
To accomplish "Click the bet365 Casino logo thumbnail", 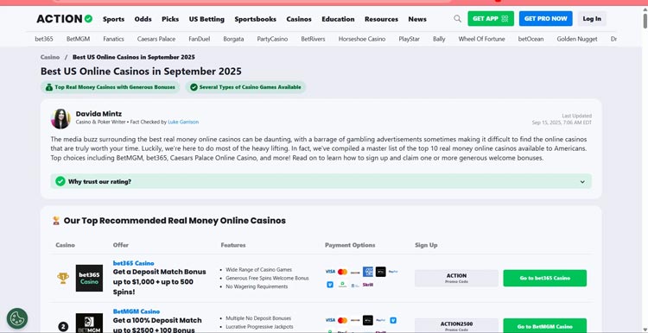I will (x=89, y=278).
